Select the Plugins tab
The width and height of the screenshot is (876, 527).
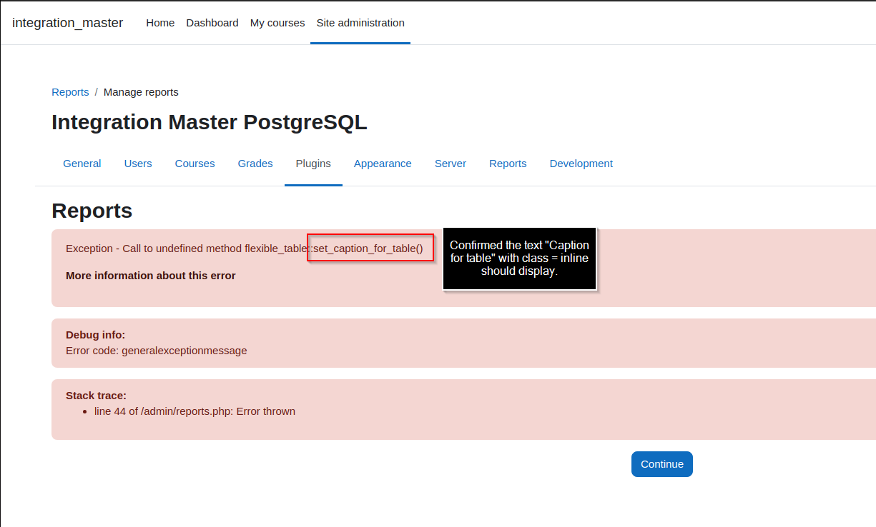[x=313, y=164]
